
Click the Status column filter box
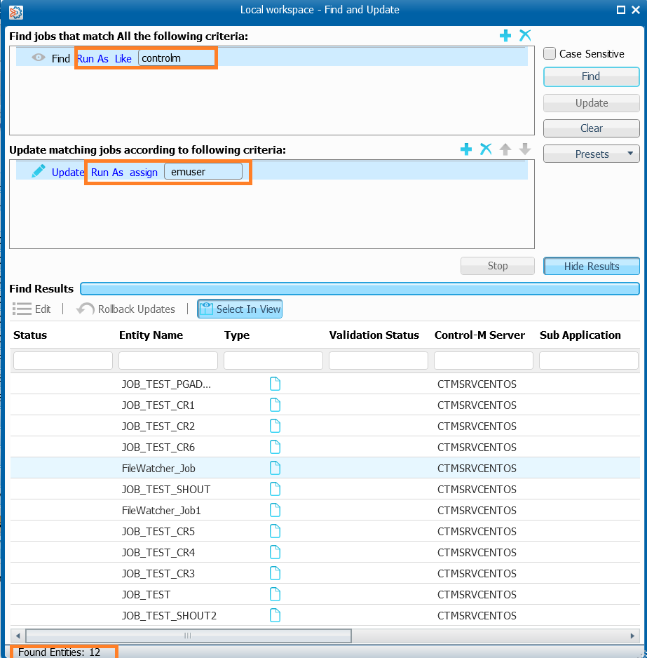63,361
